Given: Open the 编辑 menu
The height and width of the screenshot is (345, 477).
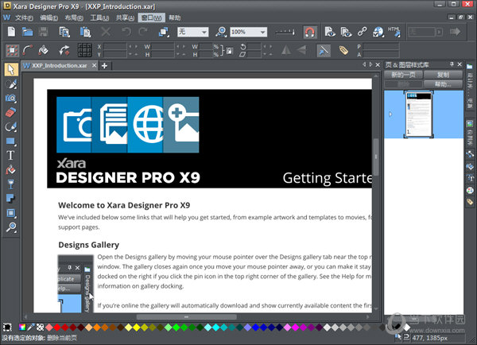Looking at the screenshot, I should click(x=48, y=18).
